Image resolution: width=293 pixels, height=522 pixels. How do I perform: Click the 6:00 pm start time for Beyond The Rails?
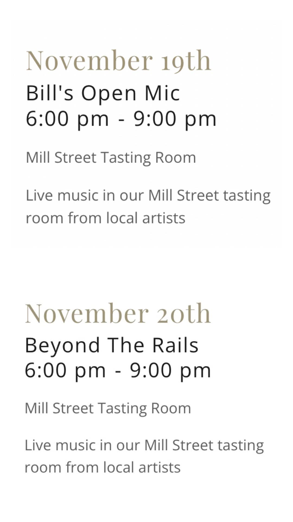(x=65, y=371)
